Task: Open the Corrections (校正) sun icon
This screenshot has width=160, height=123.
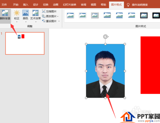Action: 17,13
